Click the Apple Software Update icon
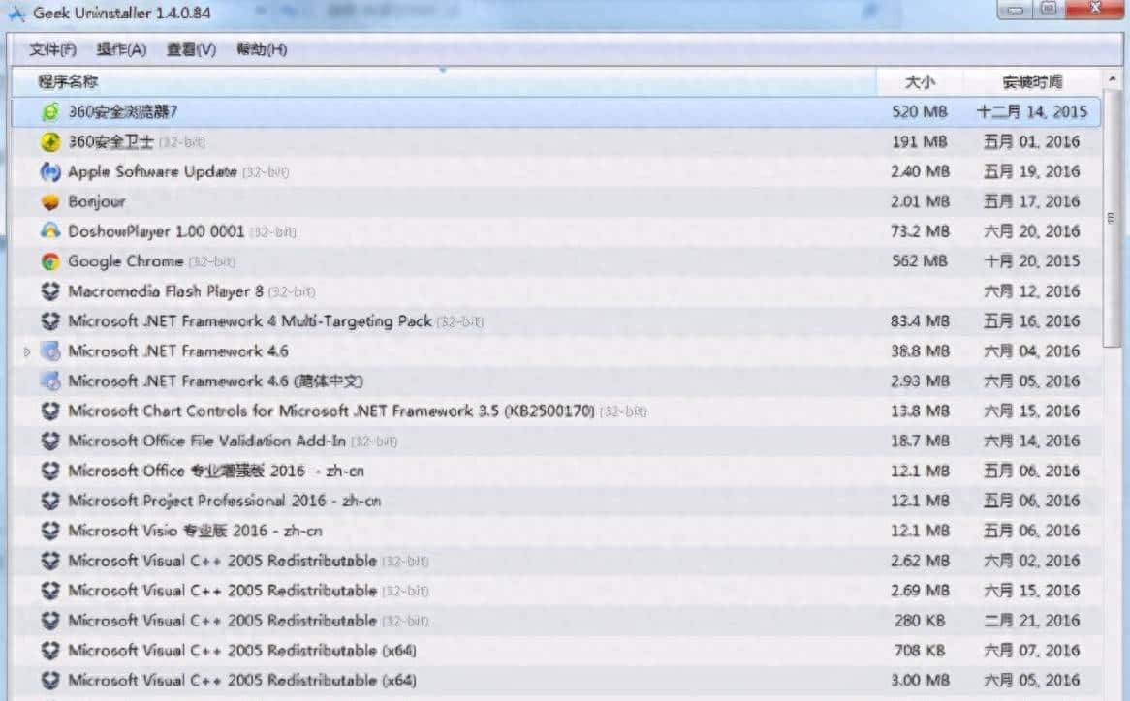This screenshot has height=701, width=1130. tap(49, 171)
